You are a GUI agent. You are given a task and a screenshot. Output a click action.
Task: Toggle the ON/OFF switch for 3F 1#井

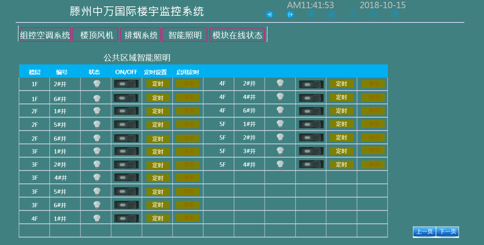pyautogui.click(x=126, y=151)
